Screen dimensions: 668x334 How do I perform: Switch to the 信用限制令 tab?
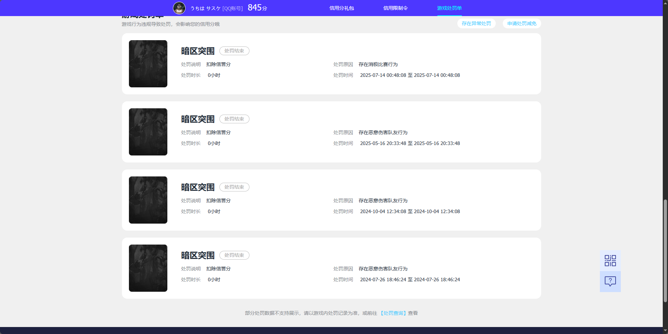click(x=395, y=8)
